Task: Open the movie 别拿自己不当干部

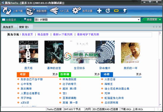Action: (32, 79)
